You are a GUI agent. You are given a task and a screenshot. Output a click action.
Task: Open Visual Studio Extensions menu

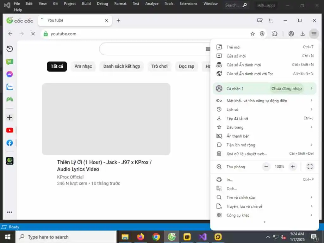click(x=188, y=3)
